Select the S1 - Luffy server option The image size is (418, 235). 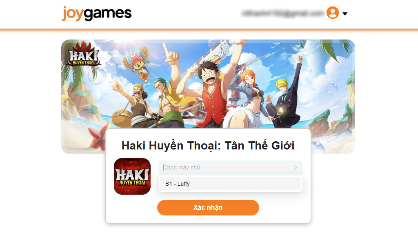[x=230, y=184]
